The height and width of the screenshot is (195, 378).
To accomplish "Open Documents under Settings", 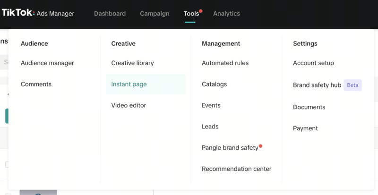I will click(x=309, y=107).
